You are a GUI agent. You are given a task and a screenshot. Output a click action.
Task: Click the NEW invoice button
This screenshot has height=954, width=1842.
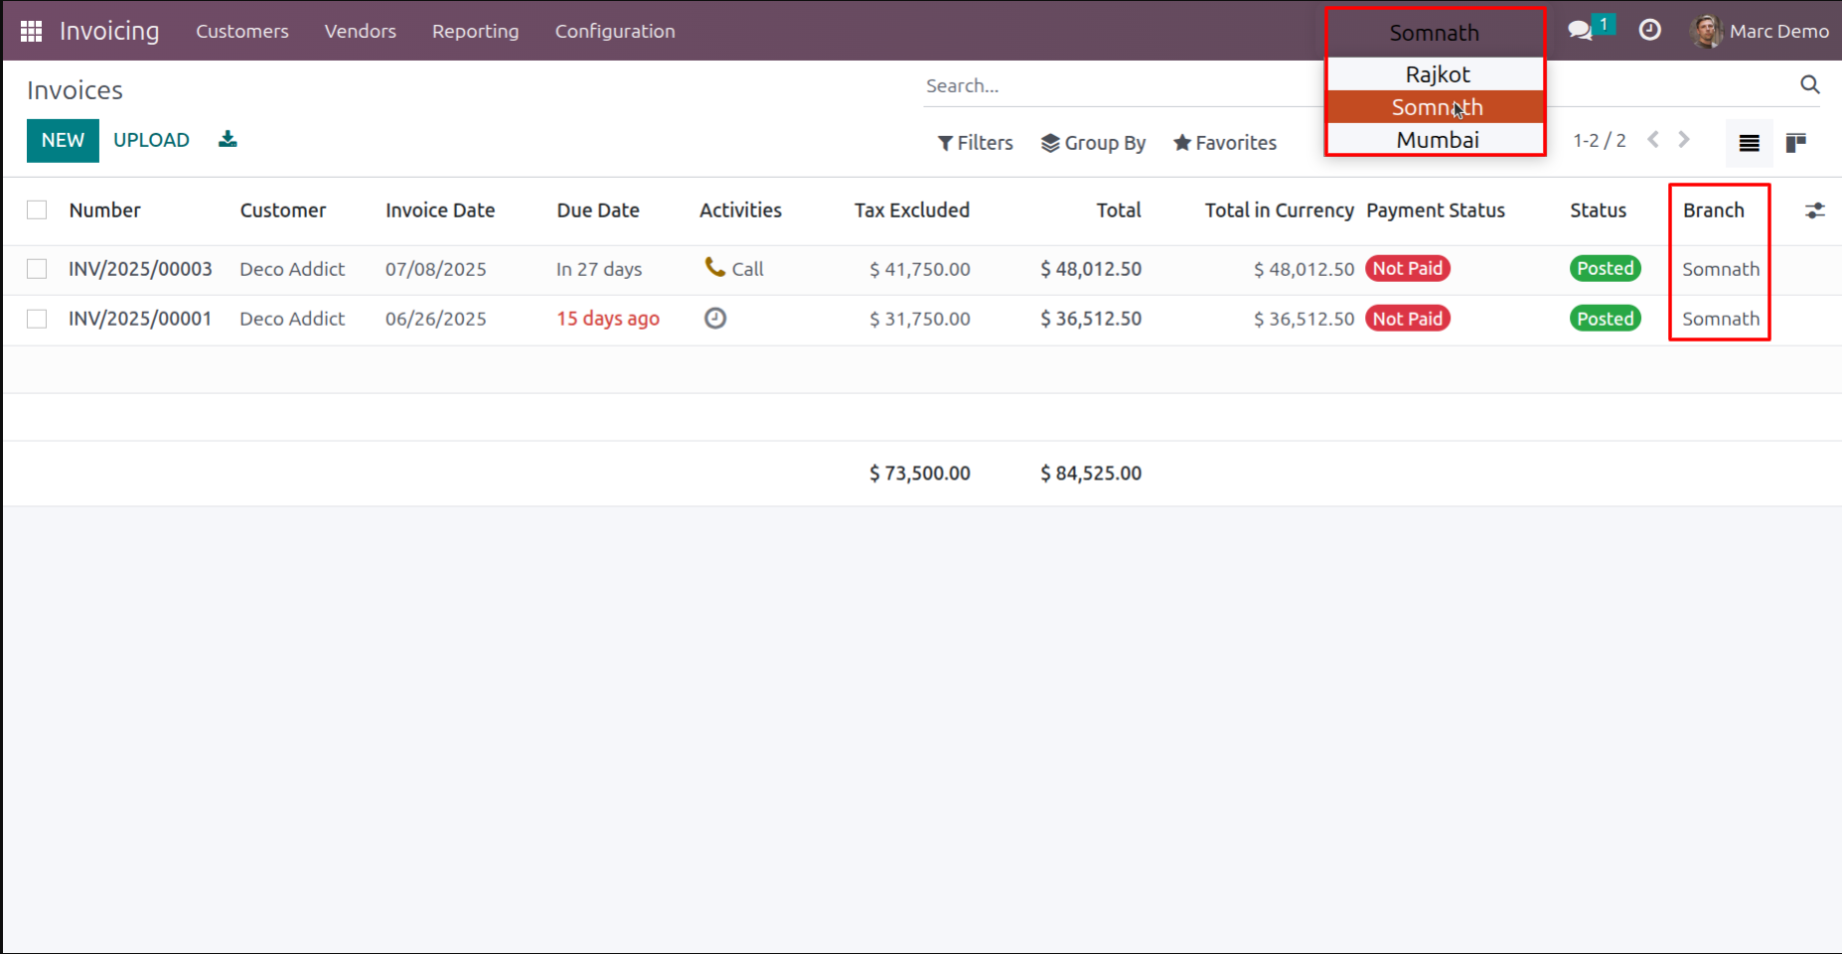63,140
